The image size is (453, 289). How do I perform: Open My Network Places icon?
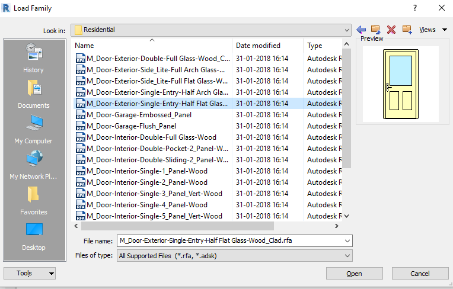point(34,158)
